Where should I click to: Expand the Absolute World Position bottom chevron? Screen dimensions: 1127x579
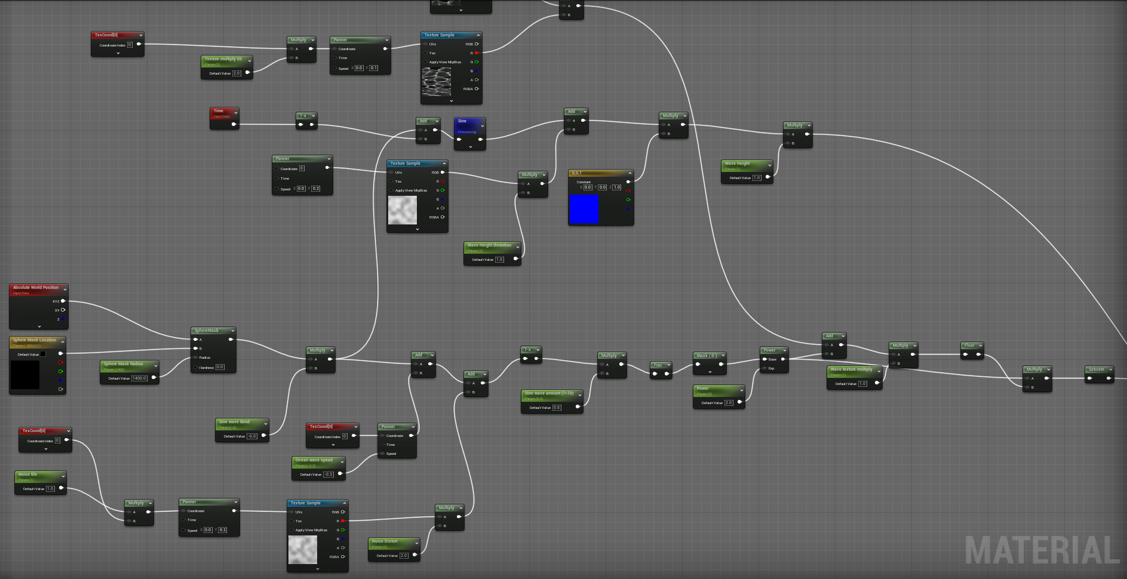coord(39,327)
